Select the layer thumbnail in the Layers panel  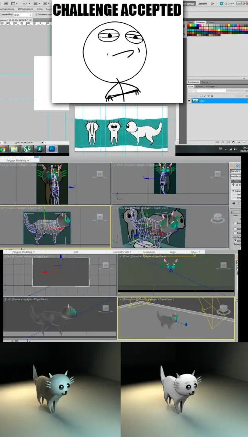[x=195, y=101]
